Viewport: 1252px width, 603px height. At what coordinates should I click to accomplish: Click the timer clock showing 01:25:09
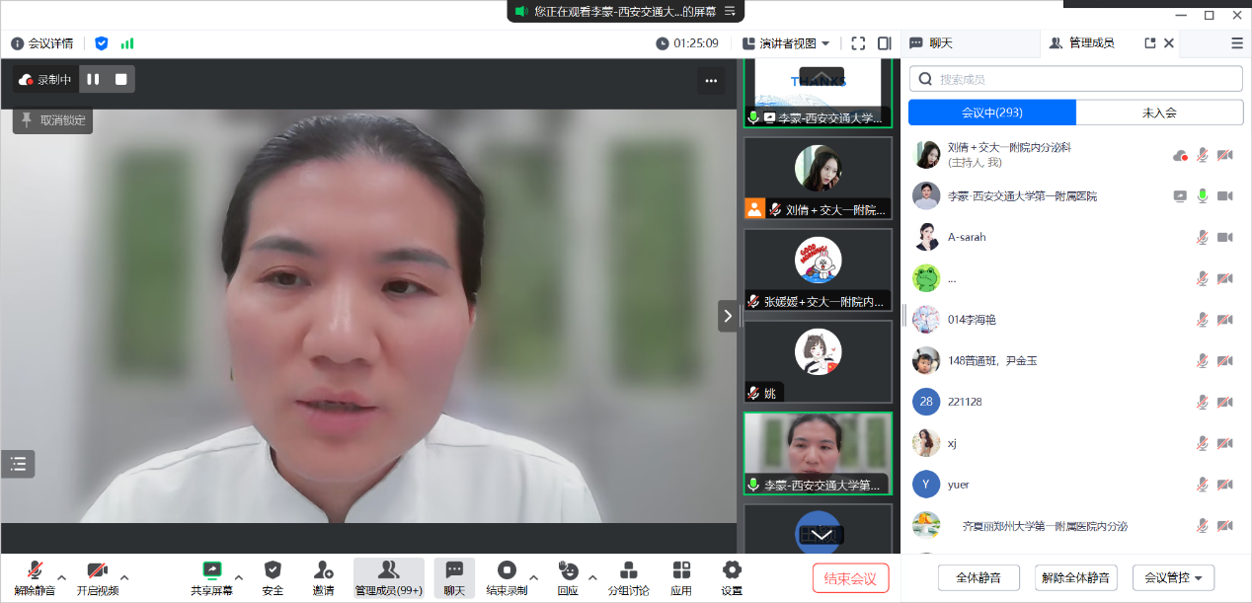687,43
